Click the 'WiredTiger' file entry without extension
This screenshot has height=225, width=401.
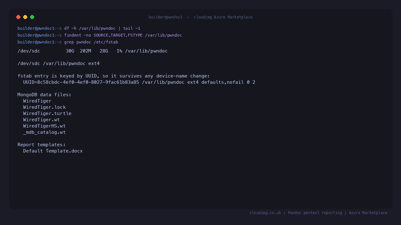37,101
